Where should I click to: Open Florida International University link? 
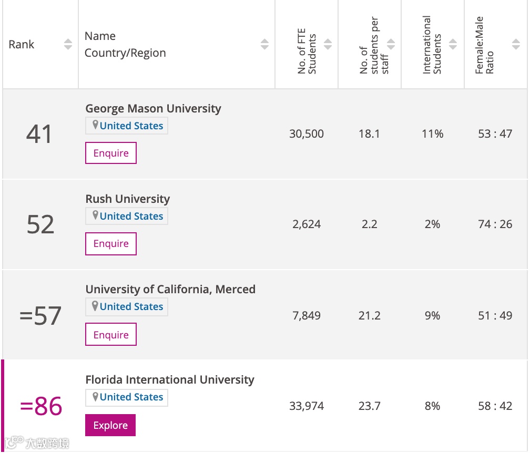click(x=170, y=380)
